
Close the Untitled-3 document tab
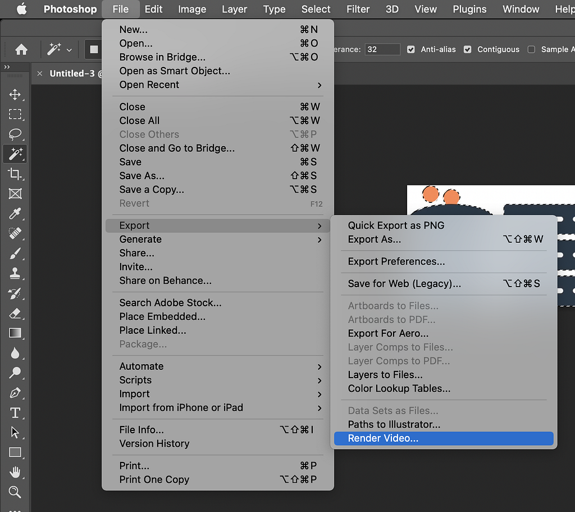click(40, 74)
